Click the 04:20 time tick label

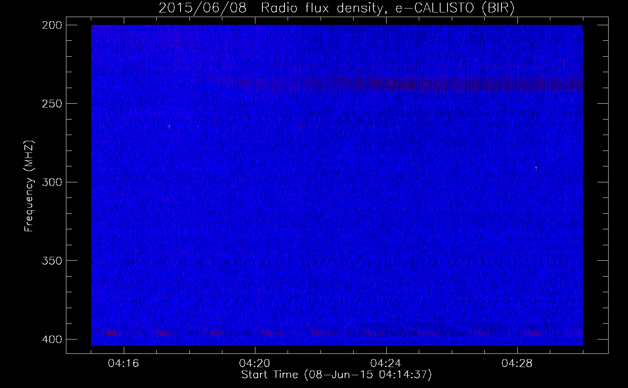(x=255, y=364)
